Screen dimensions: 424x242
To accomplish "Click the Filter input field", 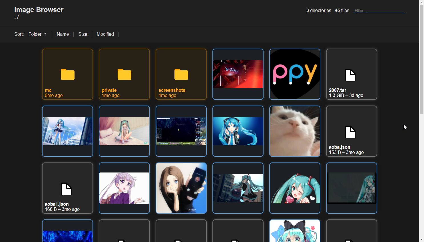I will coord(379,11).
